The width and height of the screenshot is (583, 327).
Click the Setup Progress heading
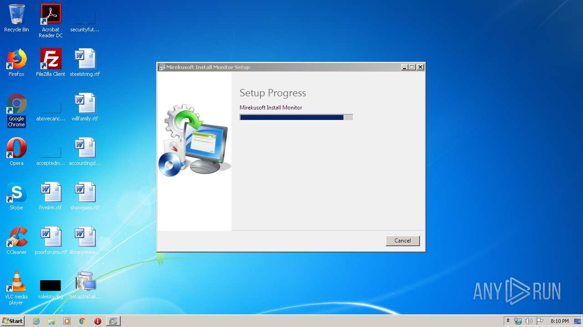click(x=273, y=93)
